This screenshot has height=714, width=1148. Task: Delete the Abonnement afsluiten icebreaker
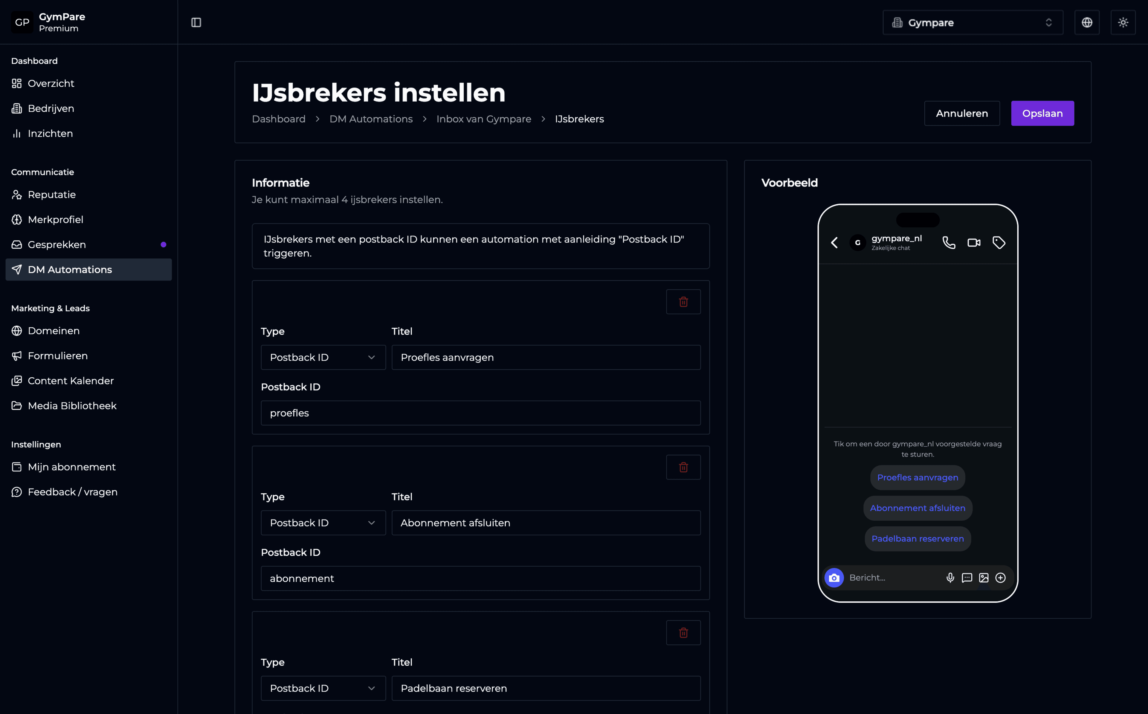[683, 467]
